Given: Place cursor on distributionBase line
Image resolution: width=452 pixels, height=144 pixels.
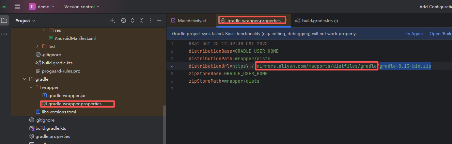Looking at the screenshot, I should (234, 51).
